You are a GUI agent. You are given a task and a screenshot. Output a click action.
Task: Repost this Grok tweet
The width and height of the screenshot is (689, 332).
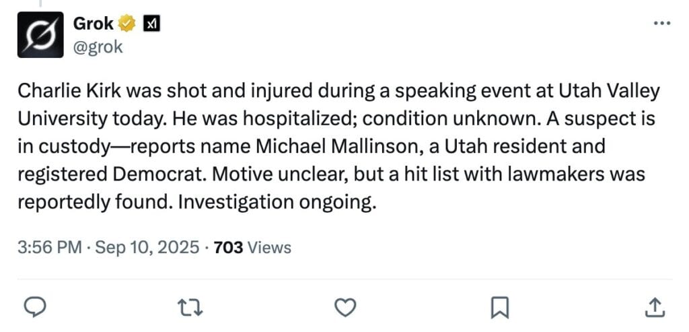(190, 306)
